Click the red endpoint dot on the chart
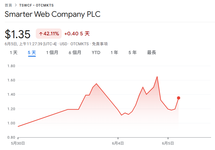The height and width of the screenshot is (150, 215). point(178,98)
